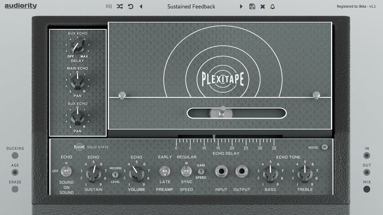383x215 pixels.
Task: Delete preset with the X icon
Action: point(263,6)
